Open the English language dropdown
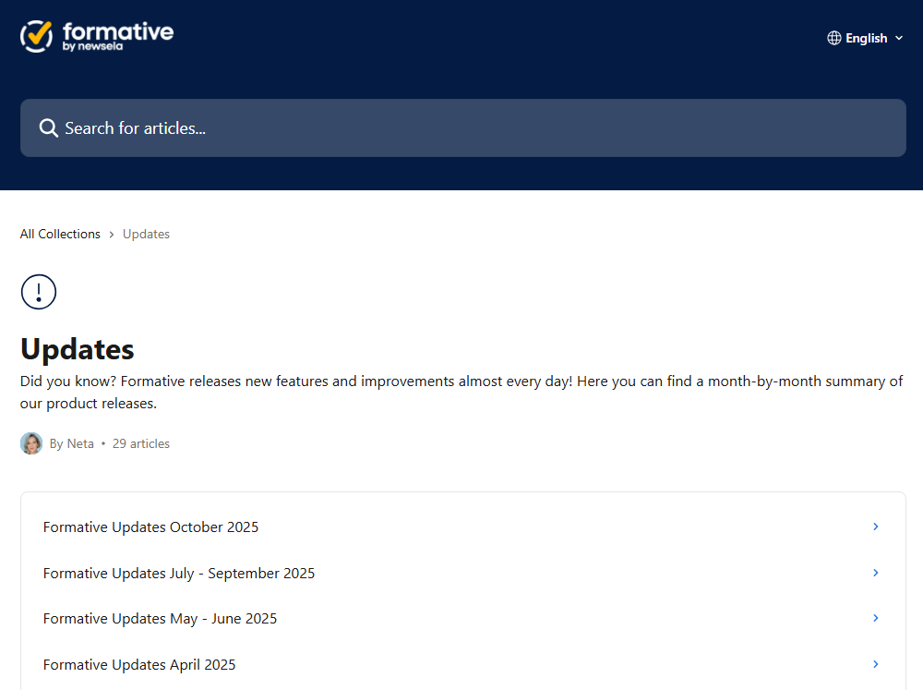 [x=865, y=38]
